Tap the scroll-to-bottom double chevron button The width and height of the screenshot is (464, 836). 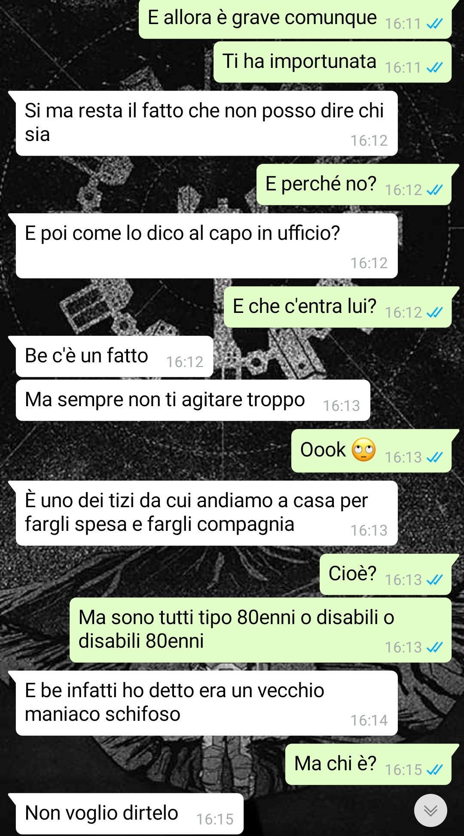(x=430, y=810)
